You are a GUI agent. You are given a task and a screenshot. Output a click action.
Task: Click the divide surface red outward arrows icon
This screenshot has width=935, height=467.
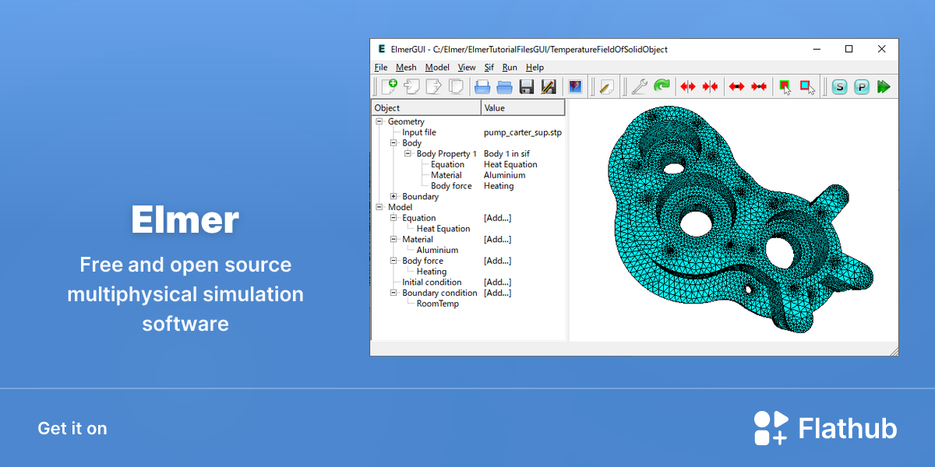687,86
